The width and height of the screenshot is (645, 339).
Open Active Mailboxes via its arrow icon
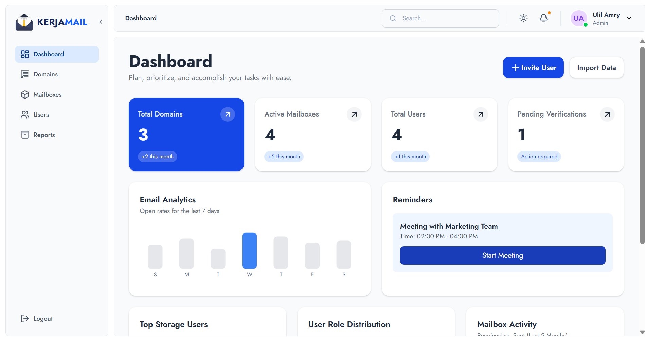tap(354, 114)
